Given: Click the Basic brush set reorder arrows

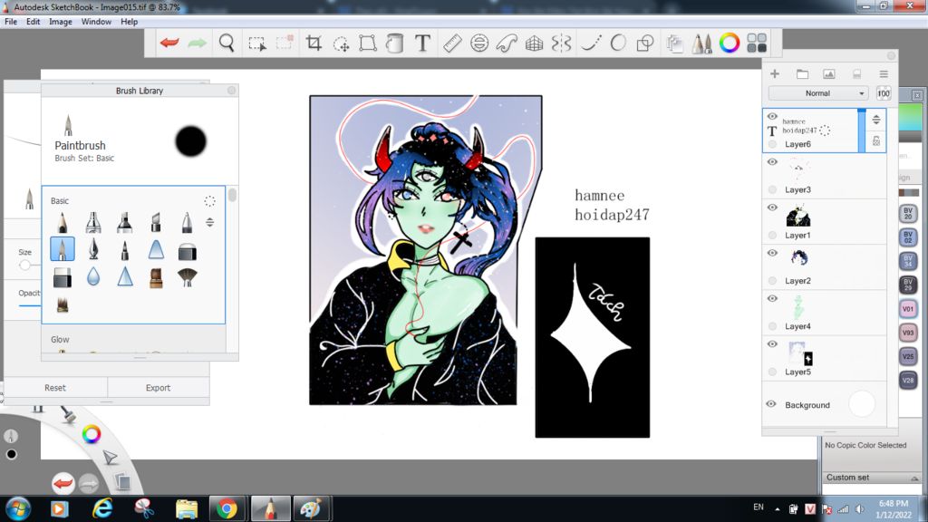Looking at the screenshot, I should (x=209, y=223).
